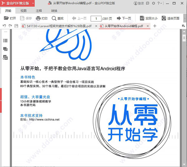Close the 从零开始学Android编程.pdf tab
This screenshot has height=167, width=187.
tap(148, 26)
